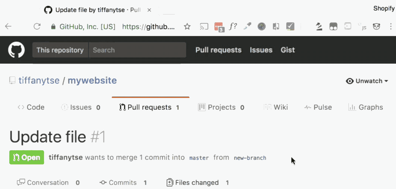This screenshot has height=189, width=396.
Task: Open the Code tab
Action: coord(31,107)
